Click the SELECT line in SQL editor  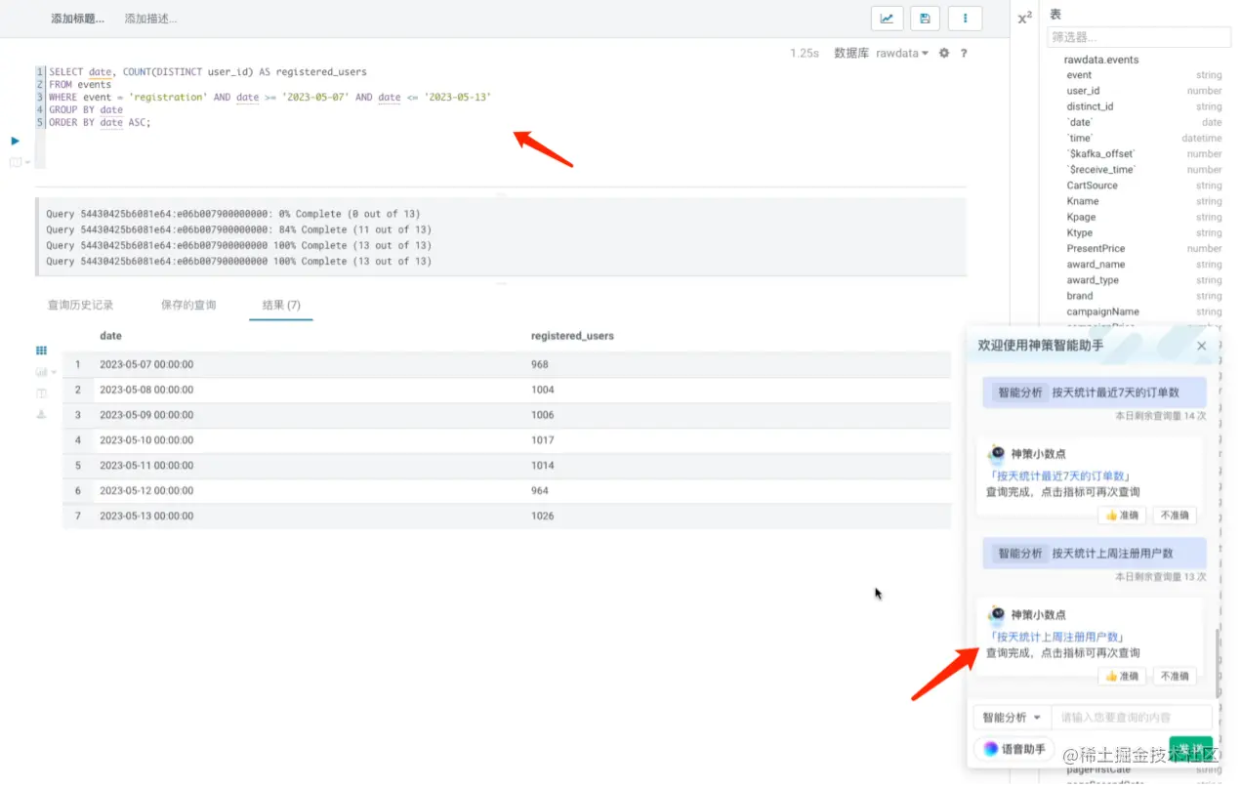[x=207, y=72]
